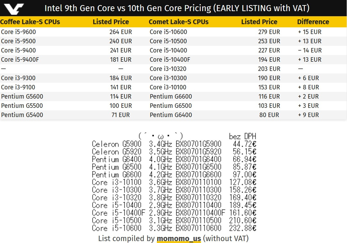This screenshot has height=243, width=347.
Task: Click the '194 EUR' price
Action: pos(269,60)
